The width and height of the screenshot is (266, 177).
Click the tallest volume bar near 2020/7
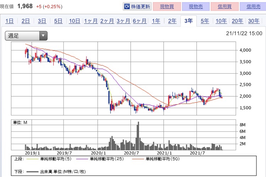(138, 136)
